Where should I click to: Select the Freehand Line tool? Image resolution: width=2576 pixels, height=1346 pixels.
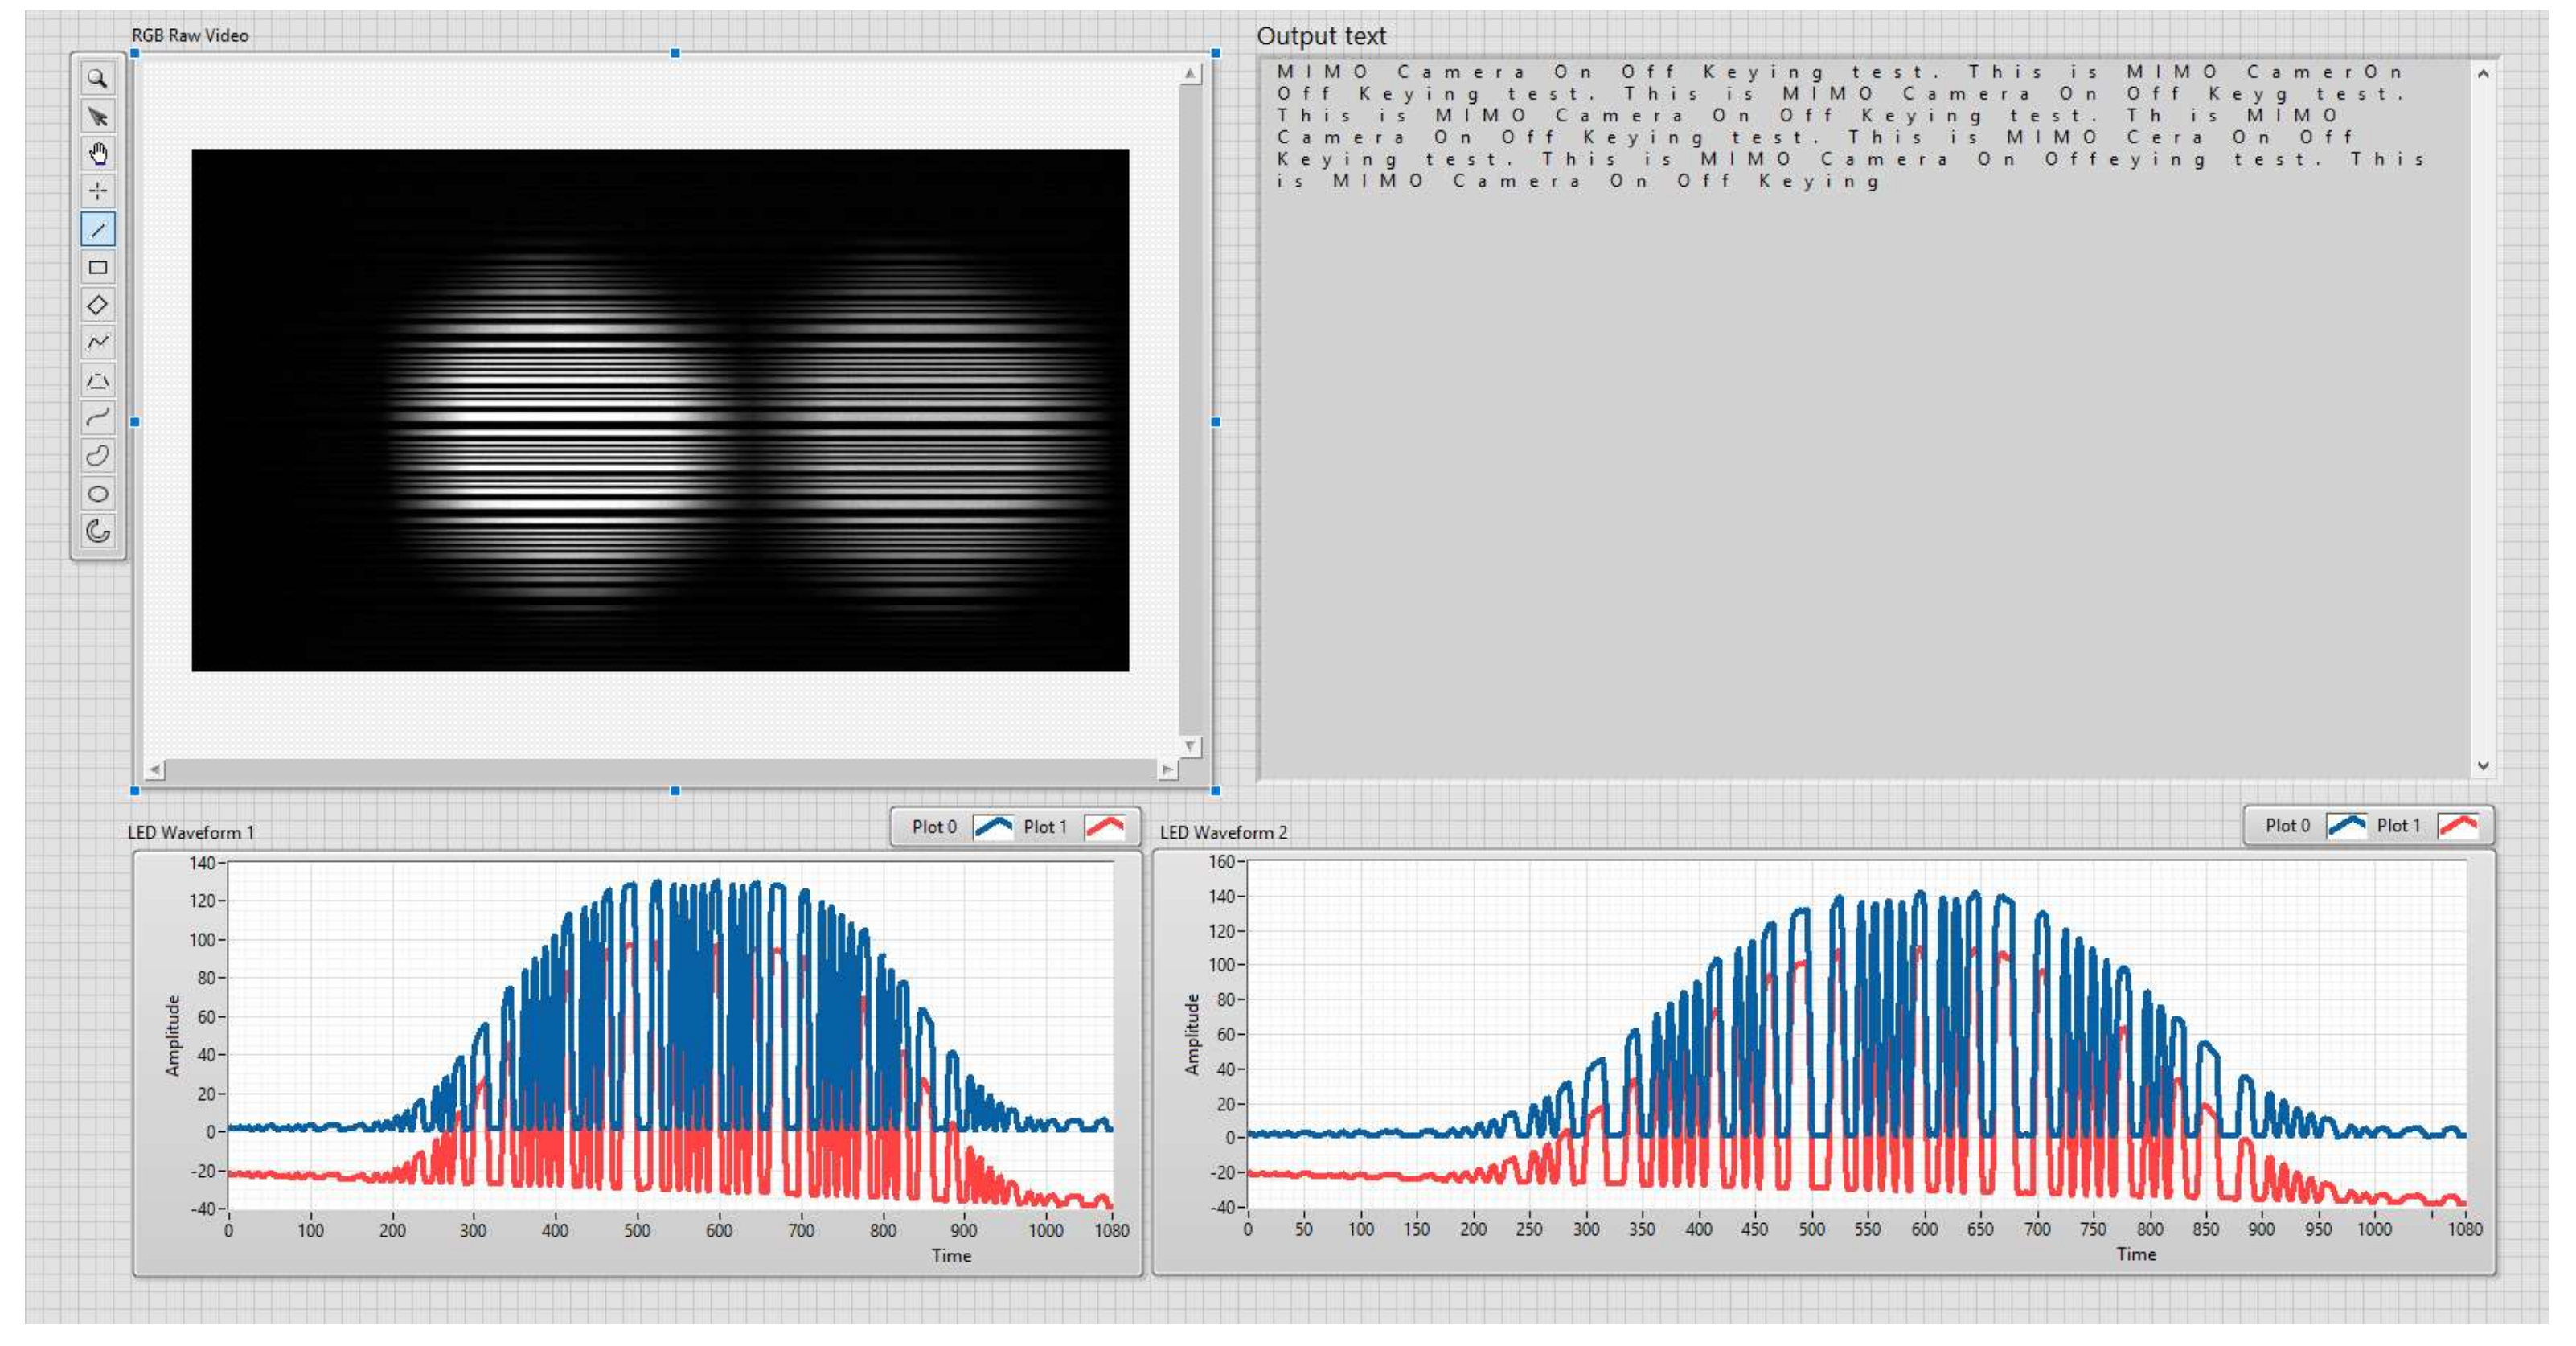coord(97,418)
